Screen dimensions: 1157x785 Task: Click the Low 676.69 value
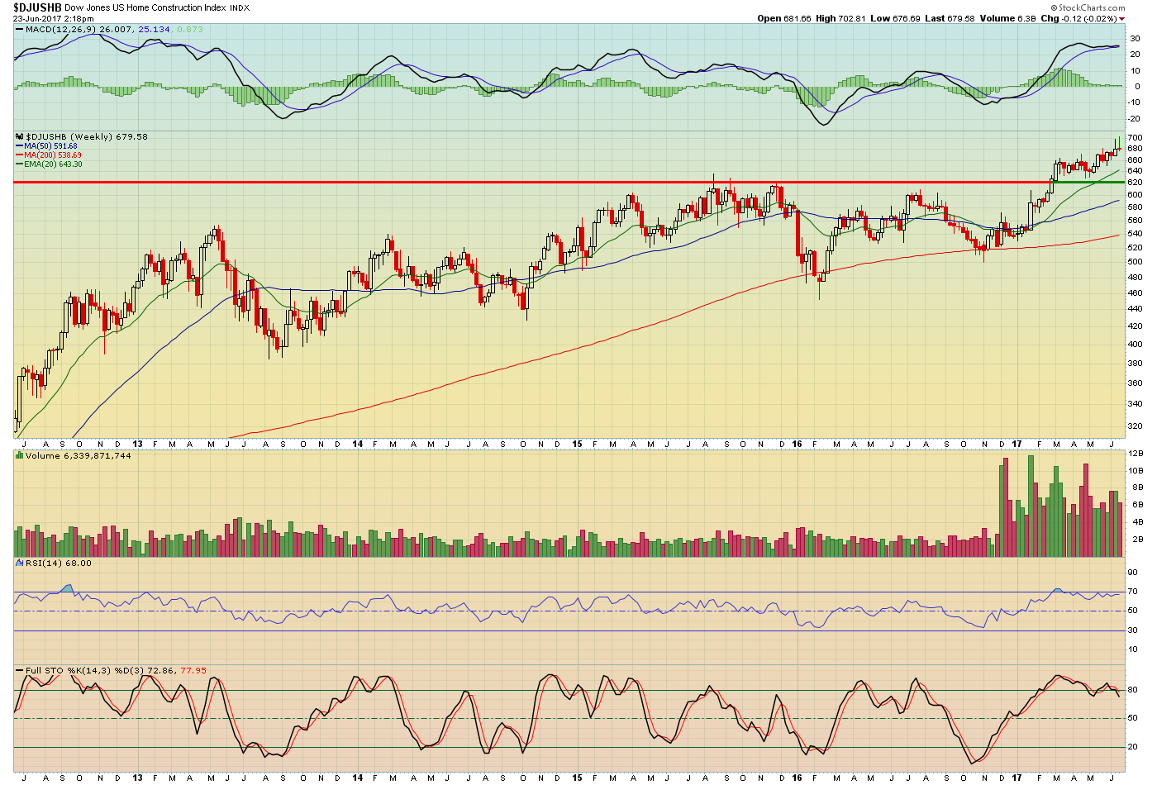coord(895,18)
